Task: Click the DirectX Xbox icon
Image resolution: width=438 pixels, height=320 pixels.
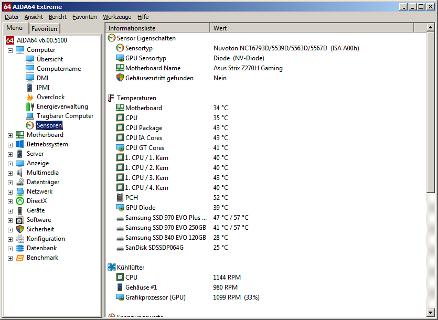Action: click(20, 201)
